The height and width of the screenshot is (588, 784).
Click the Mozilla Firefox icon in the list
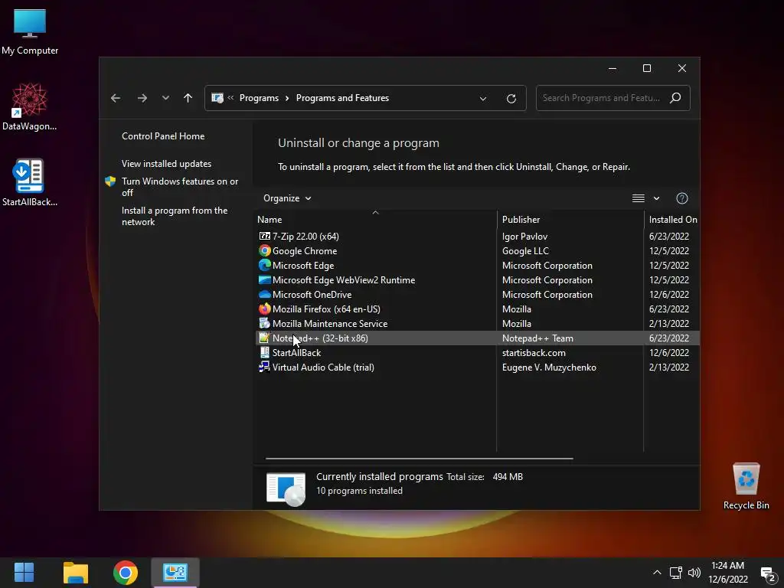(x=264, y=309)
